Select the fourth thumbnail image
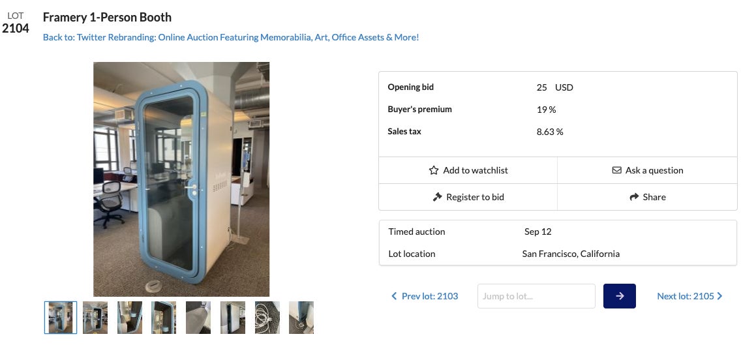 coord(164,318)
